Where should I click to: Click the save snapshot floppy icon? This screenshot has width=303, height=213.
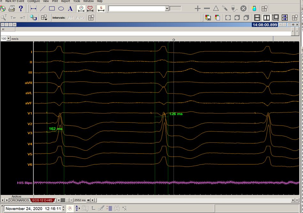pyautogui.click(x=208, y=18)
